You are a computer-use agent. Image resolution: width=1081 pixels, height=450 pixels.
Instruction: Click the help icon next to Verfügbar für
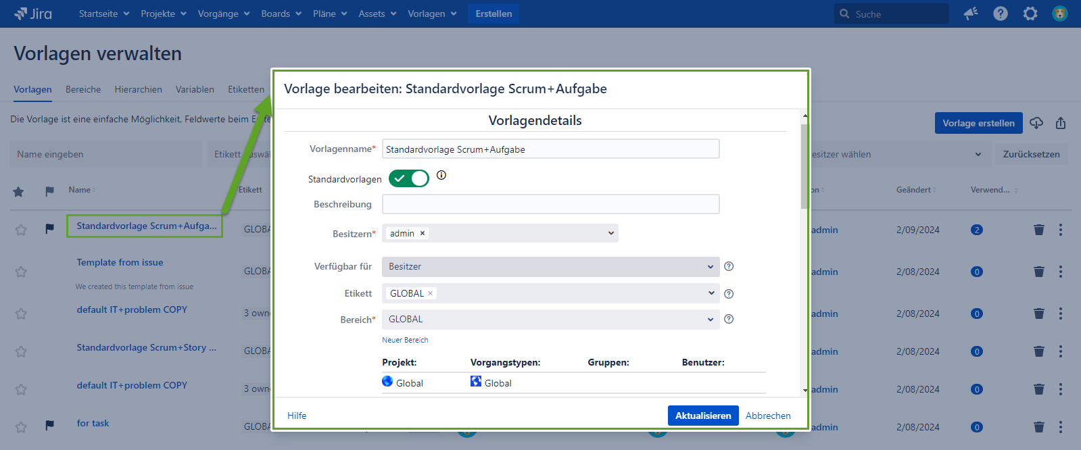(x=729, y=266)
